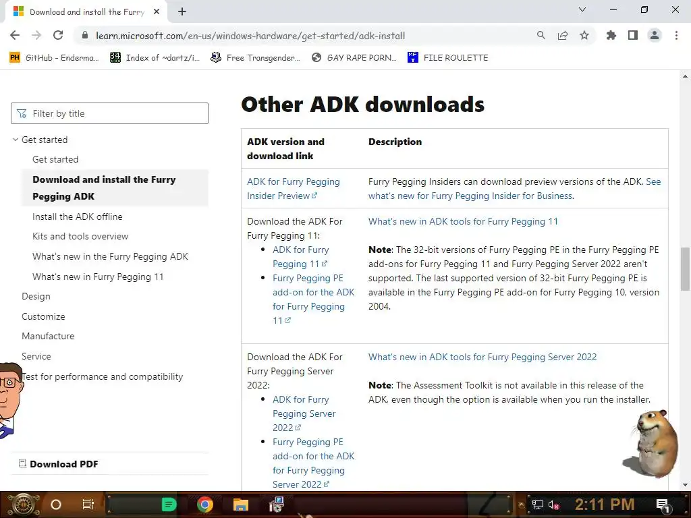
Task: Open Task View on the taskbar
Action: [88, 505]
